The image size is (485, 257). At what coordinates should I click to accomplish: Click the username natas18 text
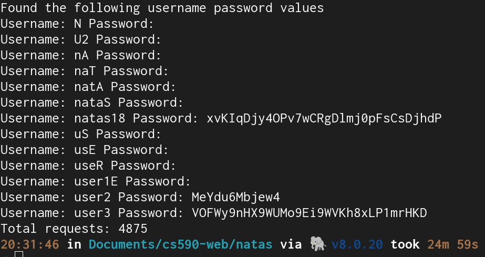pyautogui.click(x=100, y=118)
